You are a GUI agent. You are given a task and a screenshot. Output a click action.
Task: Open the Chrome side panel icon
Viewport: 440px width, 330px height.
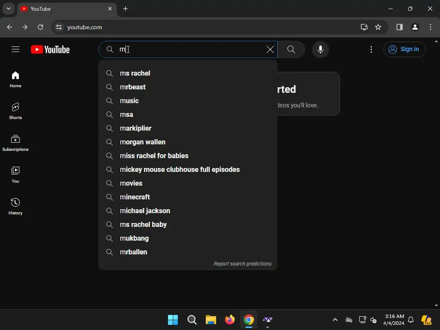[x=399, y=27]
